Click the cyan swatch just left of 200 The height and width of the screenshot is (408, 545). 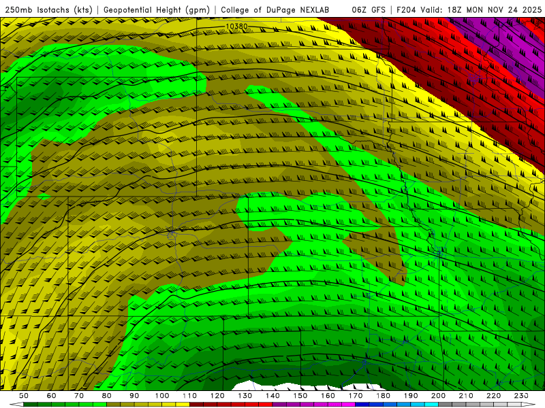point(431,405)
